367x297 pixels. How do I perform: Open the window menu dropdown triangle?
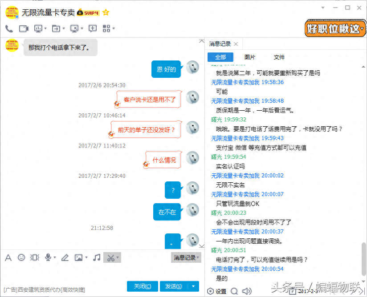tap(323, 8)
